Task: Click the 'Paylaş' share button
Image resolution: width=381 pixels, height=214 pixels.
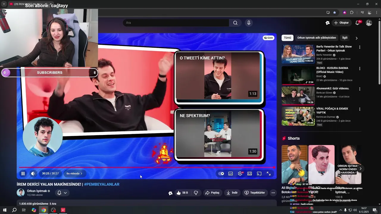Action: [213, 193]
